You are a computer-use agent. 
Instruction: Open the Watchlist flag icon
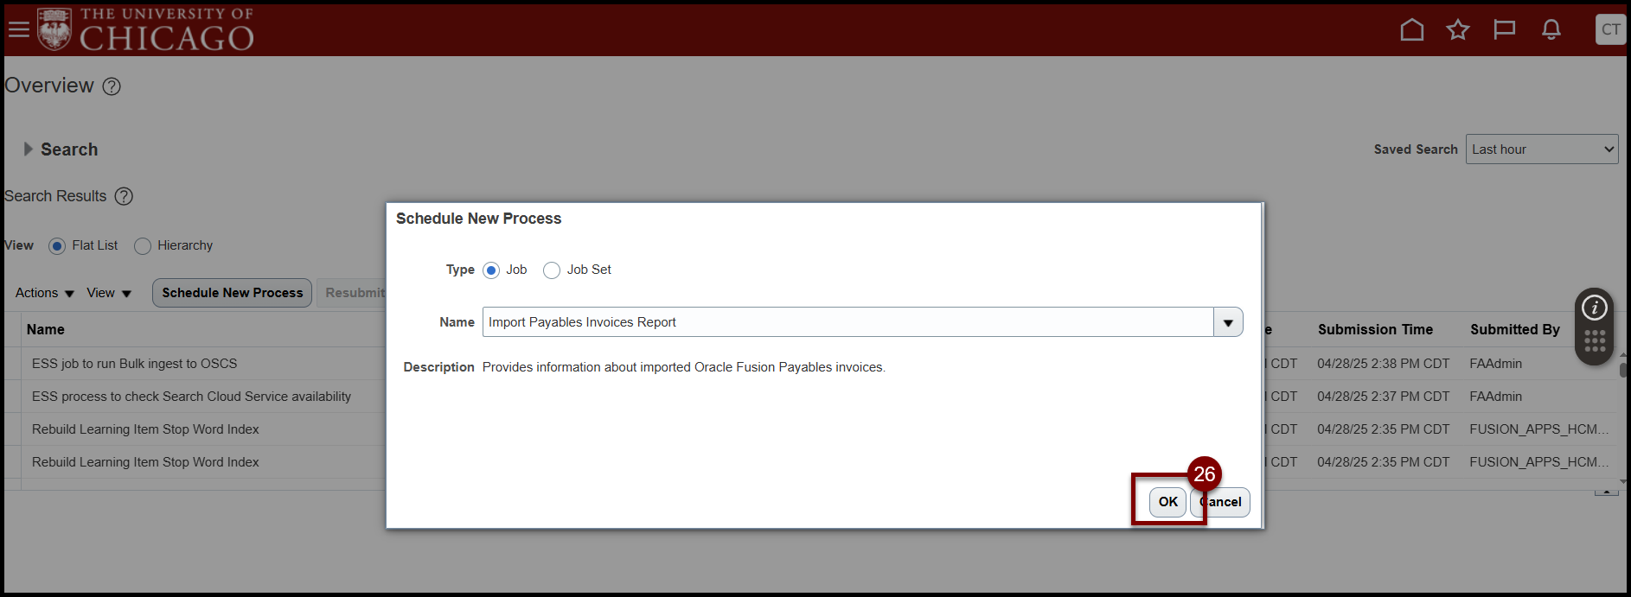pos(1505,30)
